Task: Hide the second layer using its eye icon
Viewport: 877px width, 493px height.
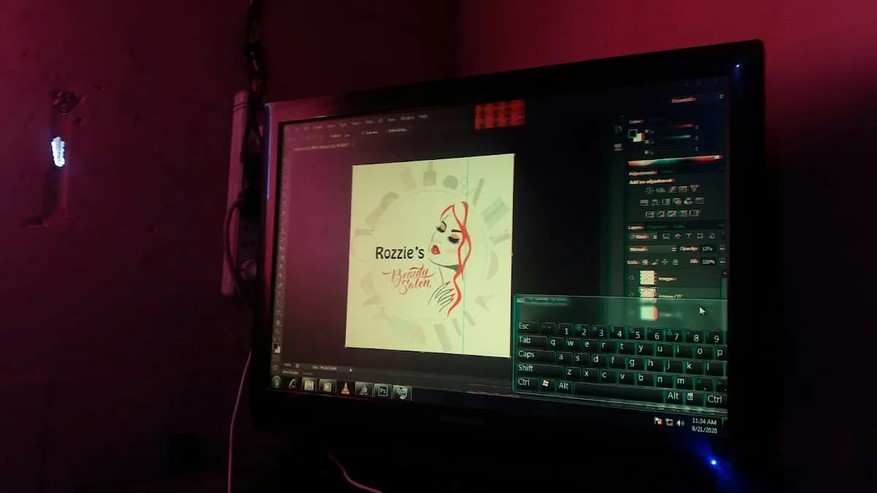Action: tap(632, 294)
